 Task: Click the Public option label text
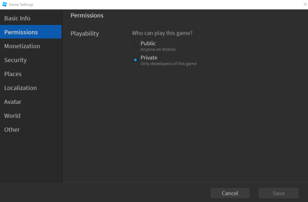[148, 43]
